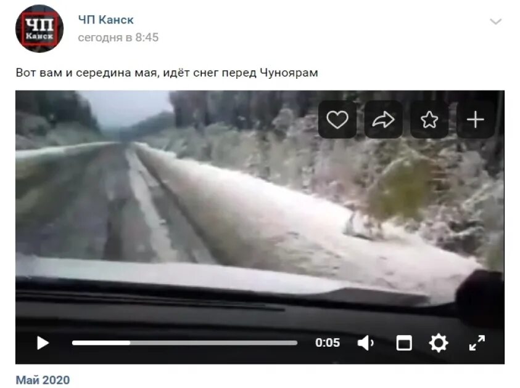Open the 'Май 2020' link below the video

click(x=43, y=380)
